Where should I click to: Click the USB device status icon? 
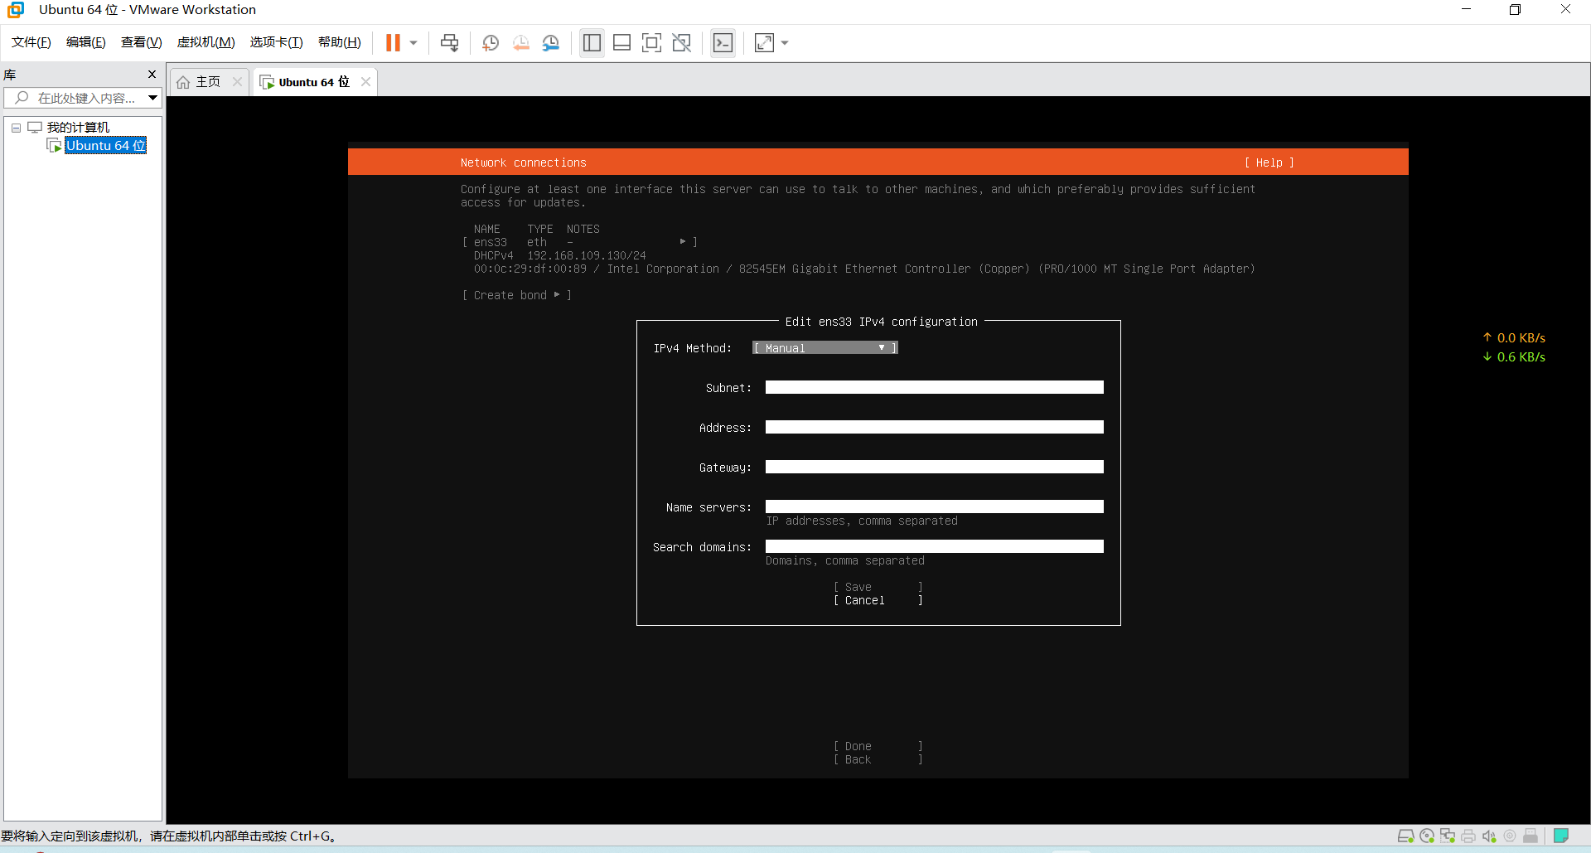pyautogui.click(x=1531, y=836)
